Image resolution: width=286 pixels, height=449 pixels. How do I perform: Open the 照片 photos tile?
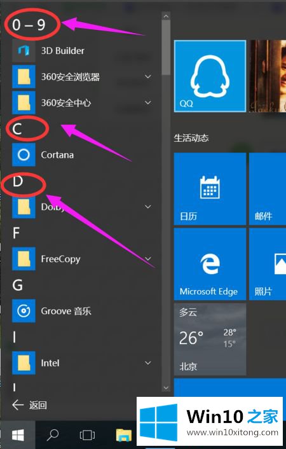[x=268, y=264]
